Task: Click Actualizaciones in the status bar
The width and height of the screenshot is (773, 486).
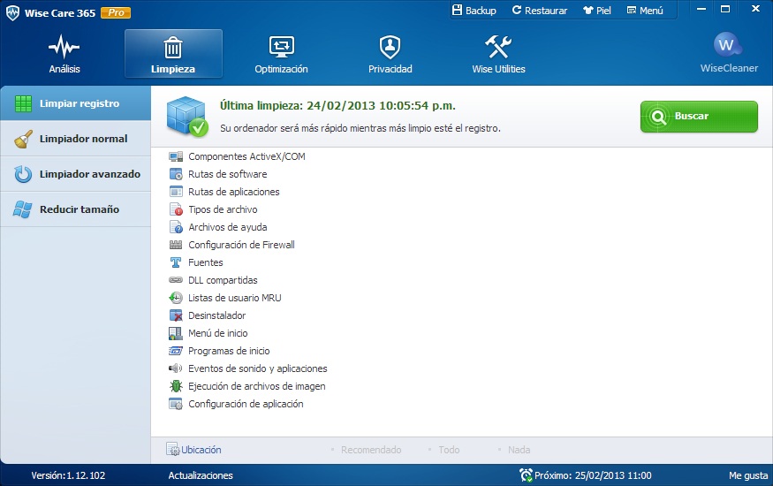Action: pyautogui.click(x=201, y=475)
